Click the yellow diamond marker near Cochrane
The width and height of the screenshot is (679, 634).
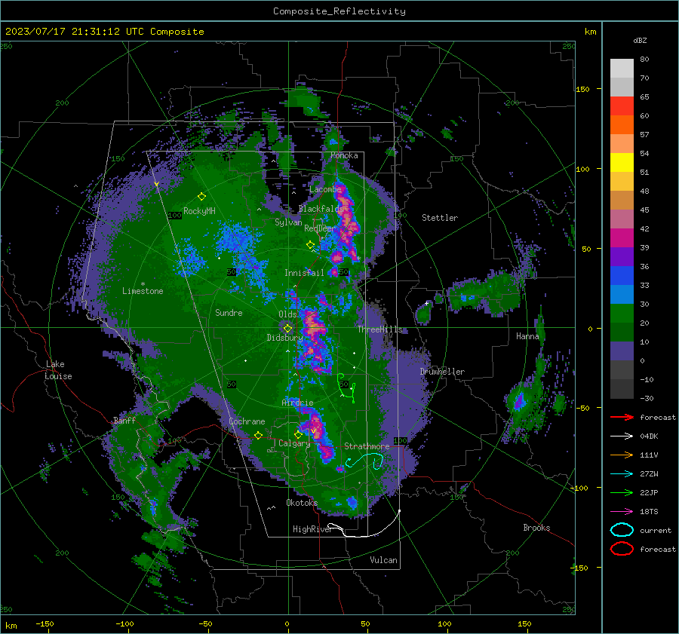258,435
